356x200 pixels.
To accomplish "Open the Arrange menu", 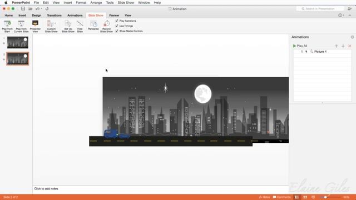I will pyautogui.click(x=96, y=3).
